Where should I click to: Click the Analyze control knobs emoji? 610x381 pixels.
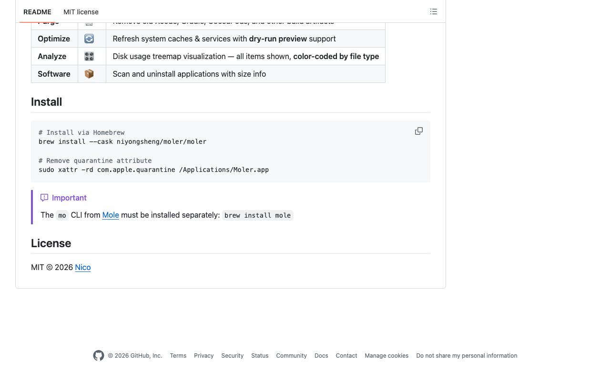(89, 56)
